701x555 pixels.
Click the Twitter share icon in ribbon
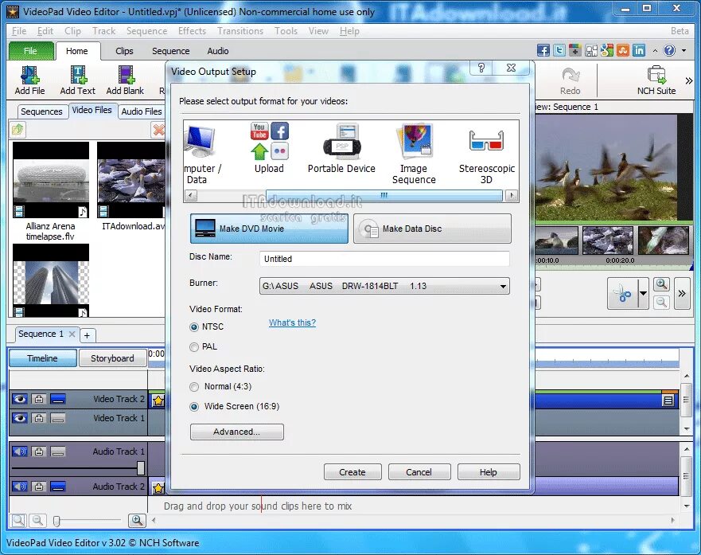(559, 50)
